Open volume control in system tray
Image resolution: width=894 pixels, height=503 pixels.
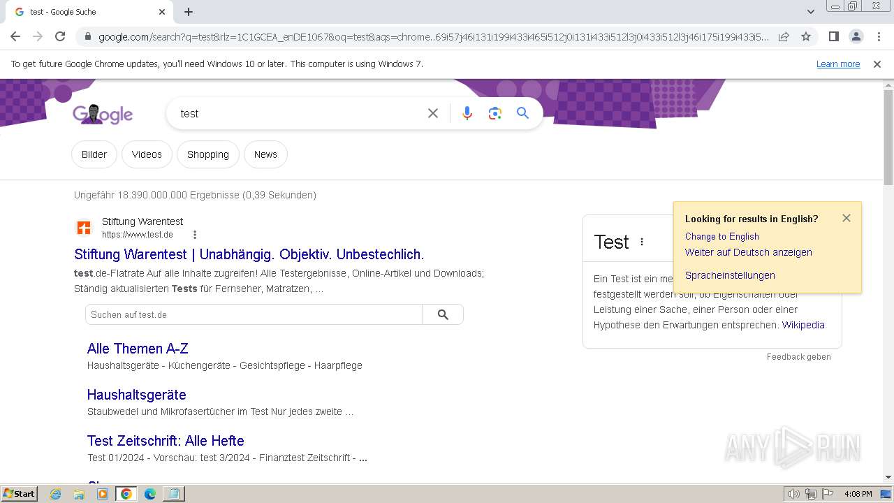pyautogui.click(x=793, y=494)
